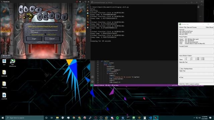Click Cancel on RuneScape login box

[52, 39]
